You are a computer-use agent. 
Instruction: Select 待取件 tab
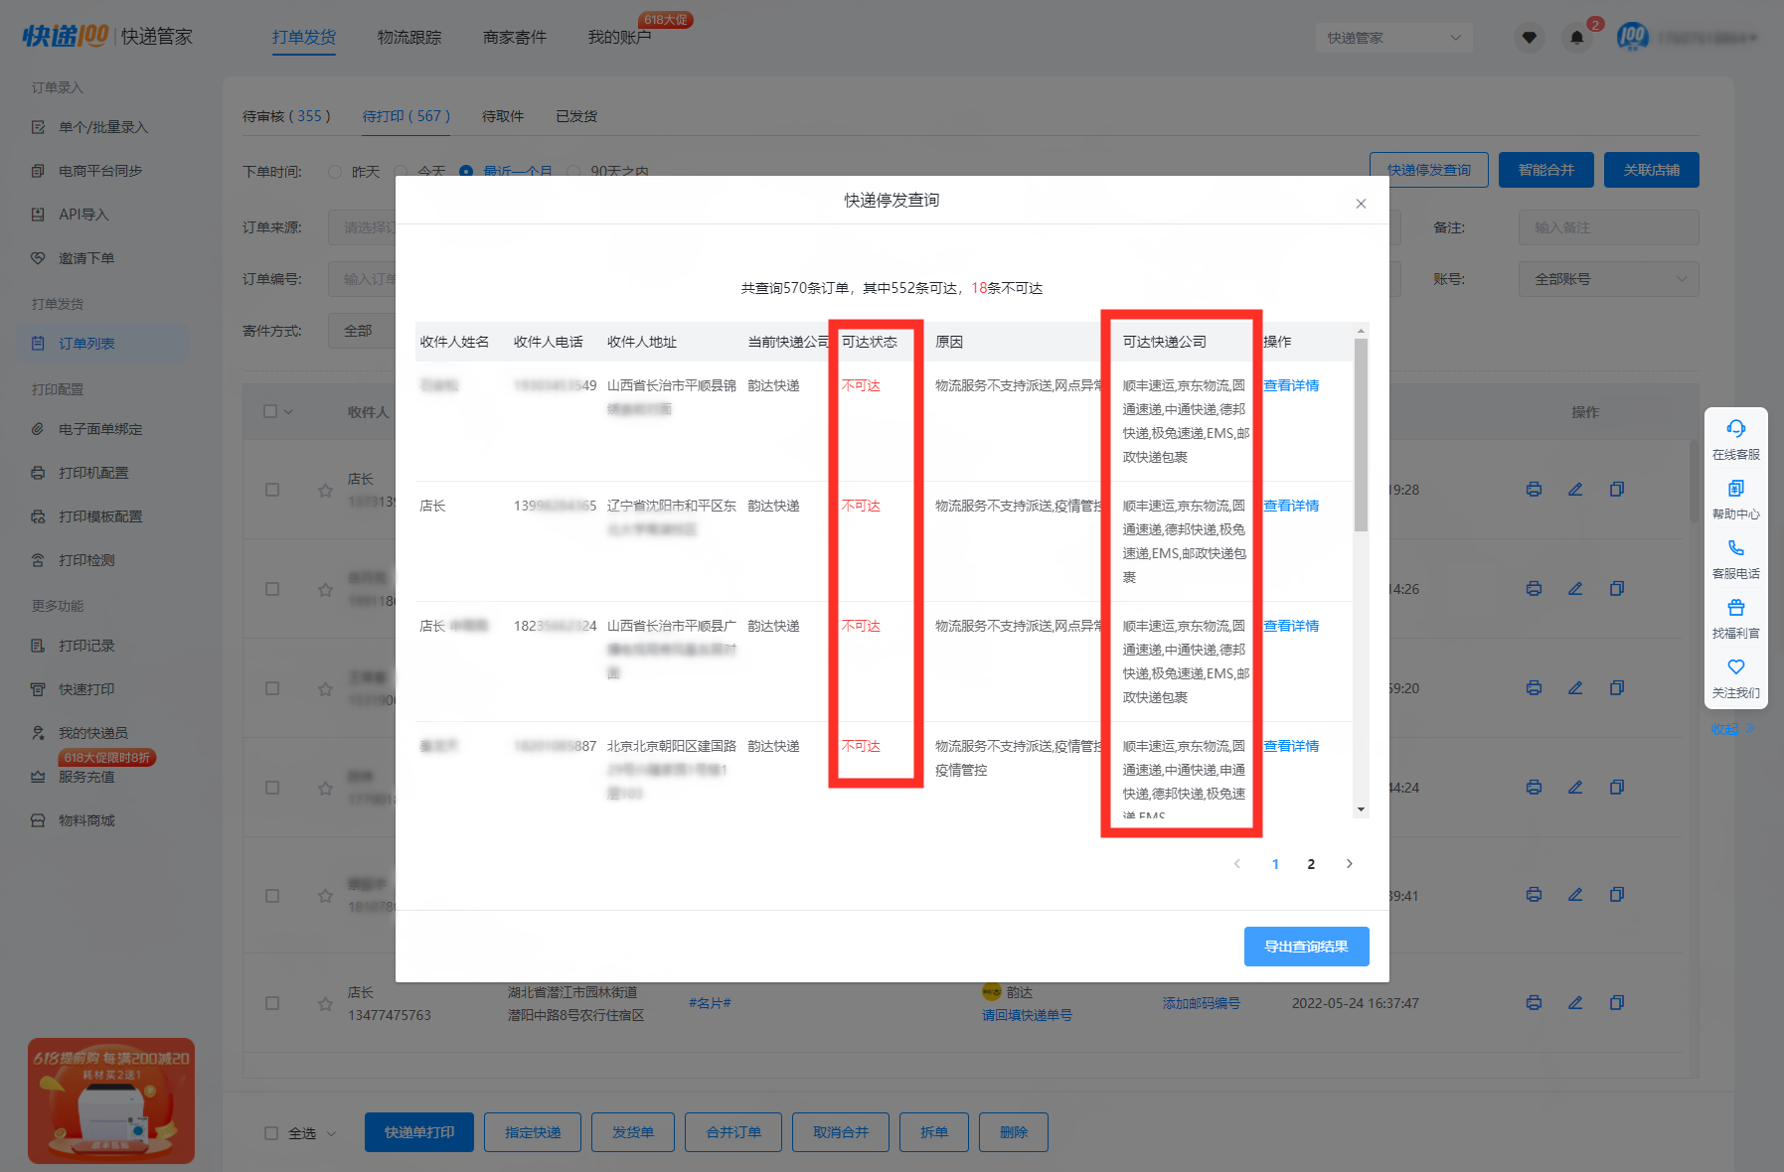coord(503,116)
